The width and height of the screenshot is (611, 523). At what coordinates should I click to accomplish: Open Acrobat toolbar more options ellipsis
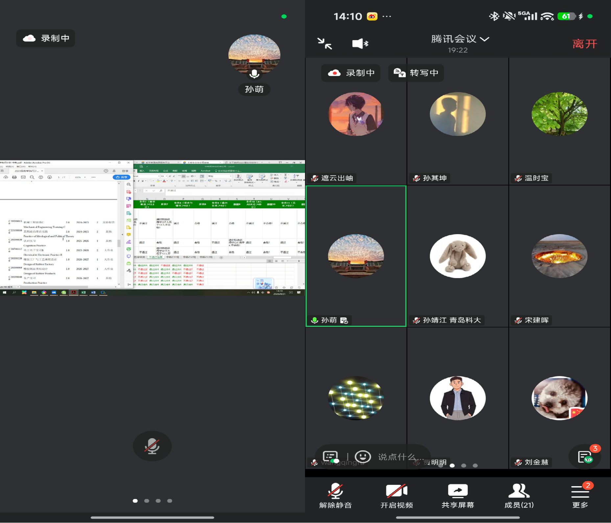(94, 177)
